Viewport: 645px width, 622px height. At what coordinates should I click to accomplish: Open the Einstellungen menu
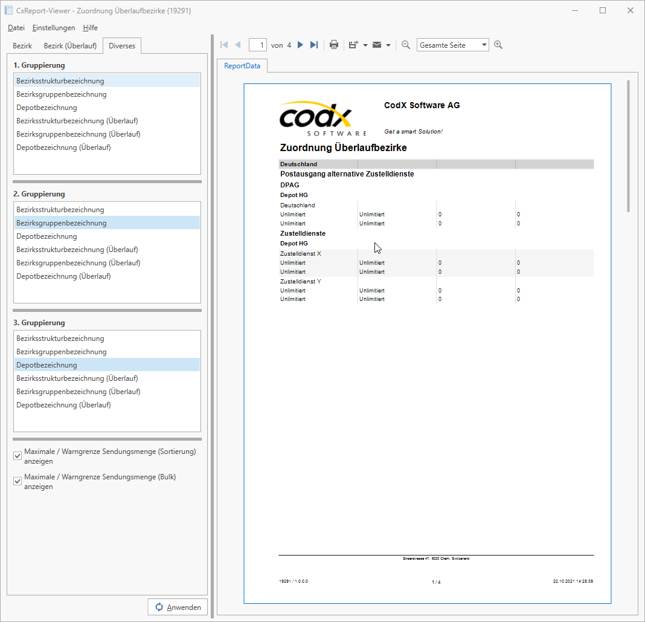pyautogui.click(x=54, y=28)
